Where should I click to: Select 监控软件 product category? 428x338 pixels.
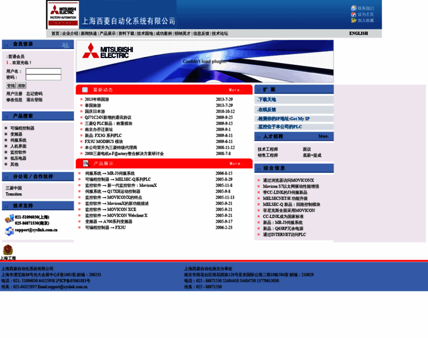(18, 152)
